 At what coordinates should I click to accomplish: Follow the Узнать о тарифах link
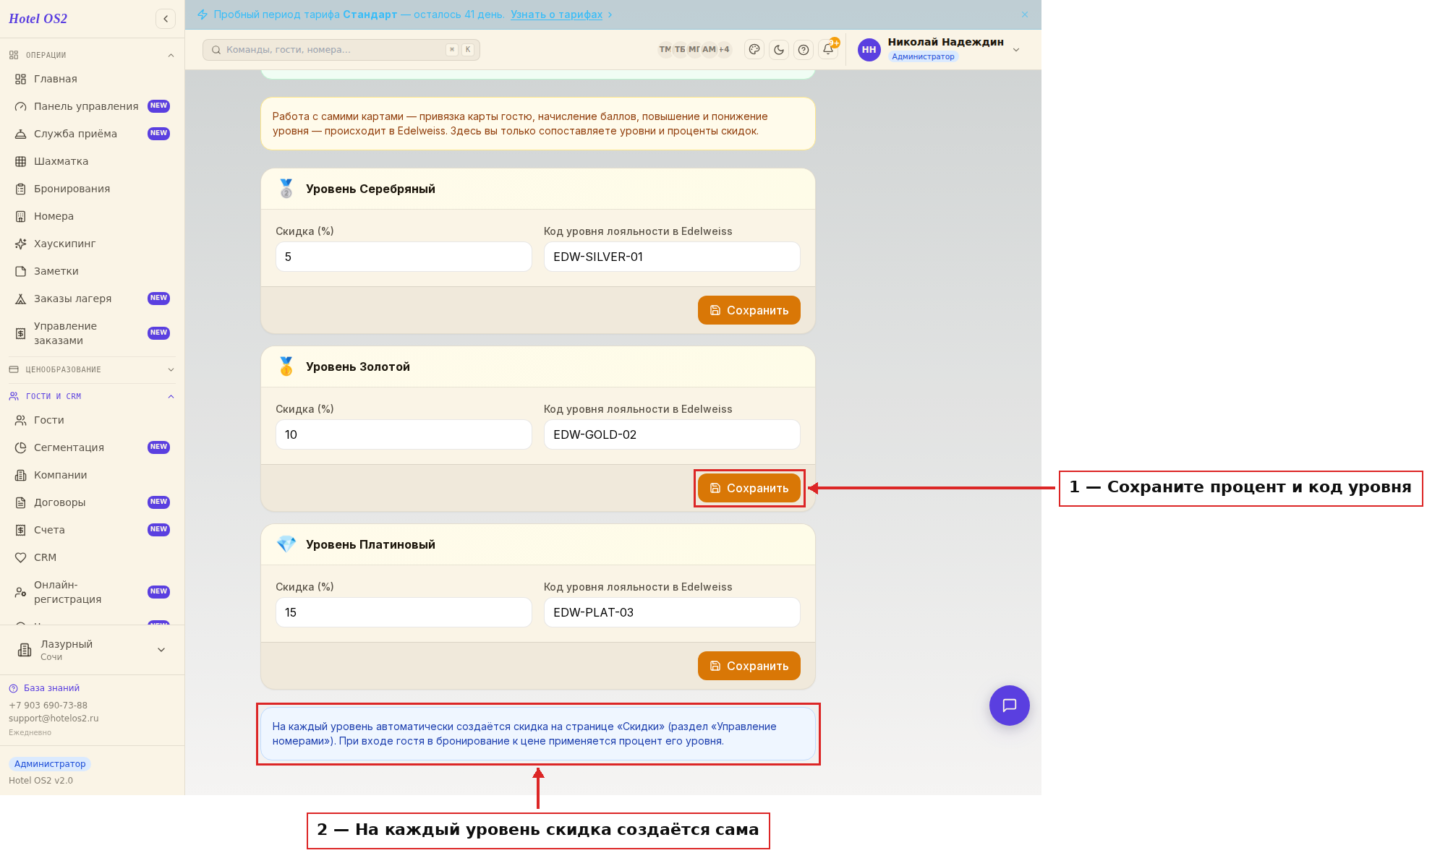point(556,14)
